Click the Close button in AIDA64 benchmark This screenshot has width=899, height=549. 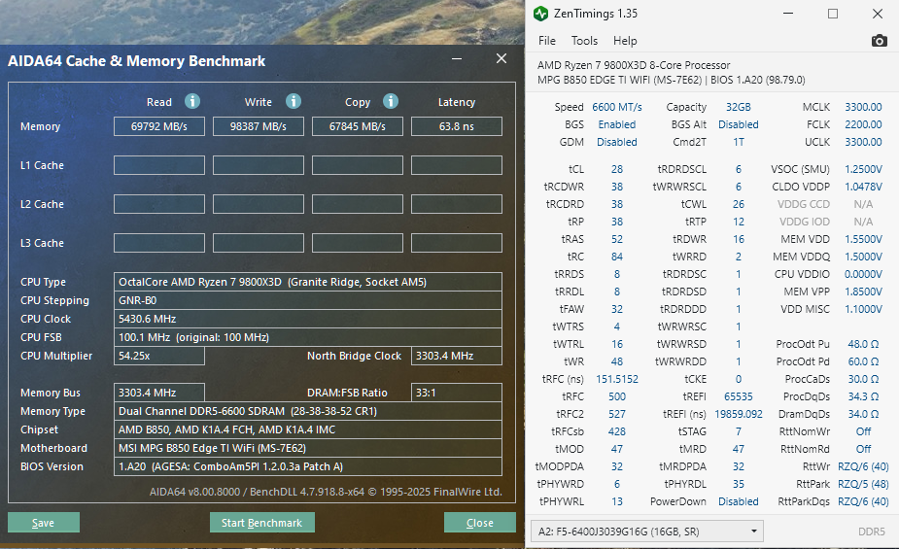point(480,523)
